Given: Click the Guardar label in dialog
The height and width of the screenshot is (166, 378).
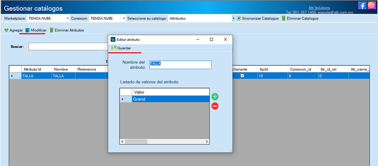Looking at the screenshot, I should 124,48.
